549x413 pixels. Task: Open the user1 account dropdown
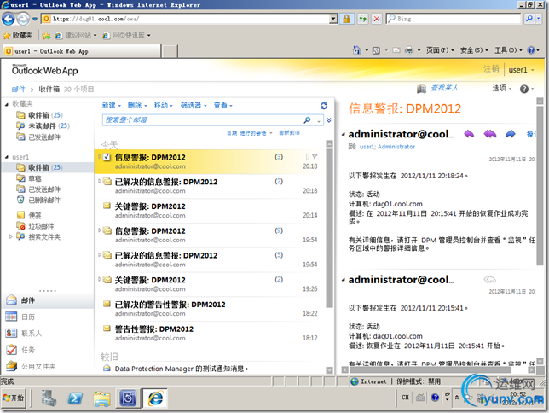tap(521, 70)
